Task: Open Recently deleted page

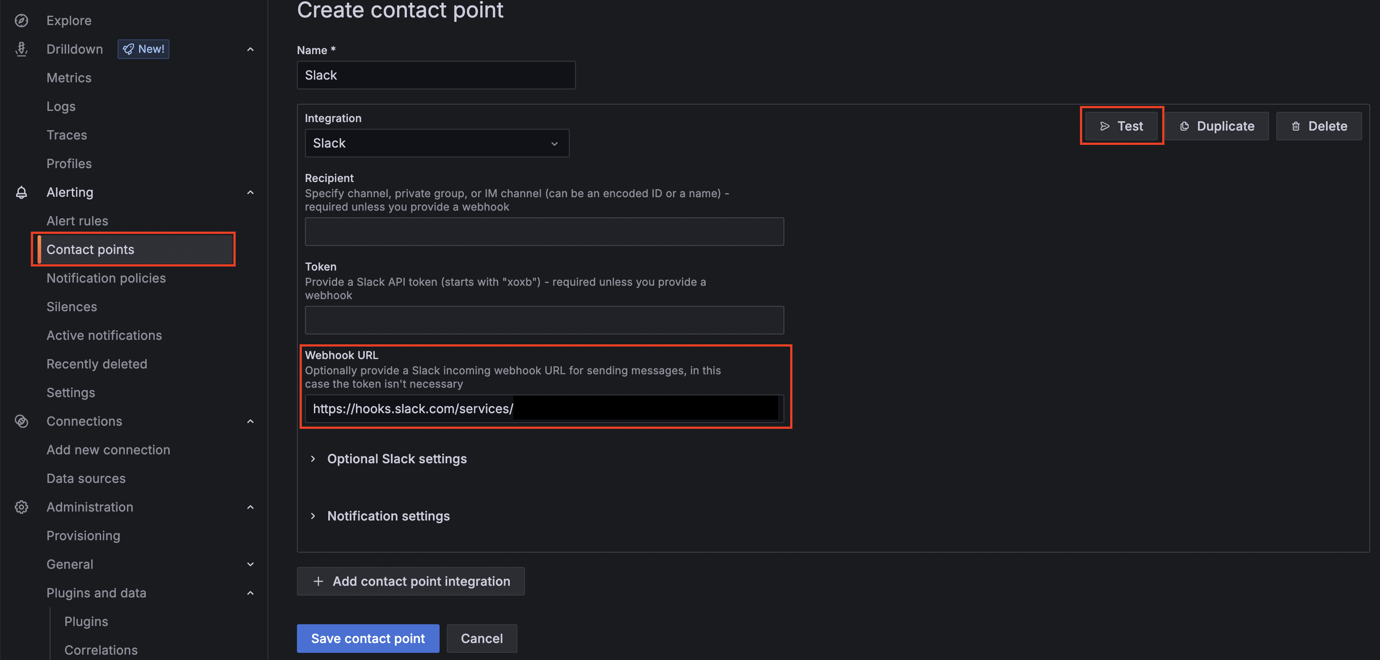Action: coord(97,364)
